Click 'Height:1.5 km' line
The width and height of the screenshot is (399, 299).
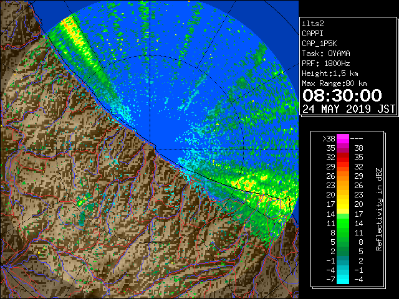330,74
